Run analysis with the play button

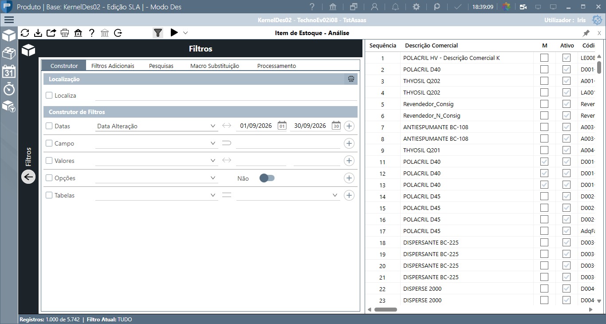[174, 32]
